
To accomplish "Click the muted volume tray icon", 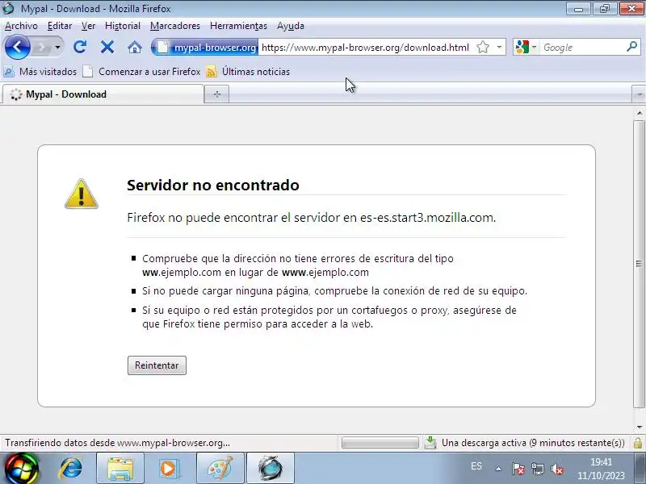I will (x=557, y=469).
